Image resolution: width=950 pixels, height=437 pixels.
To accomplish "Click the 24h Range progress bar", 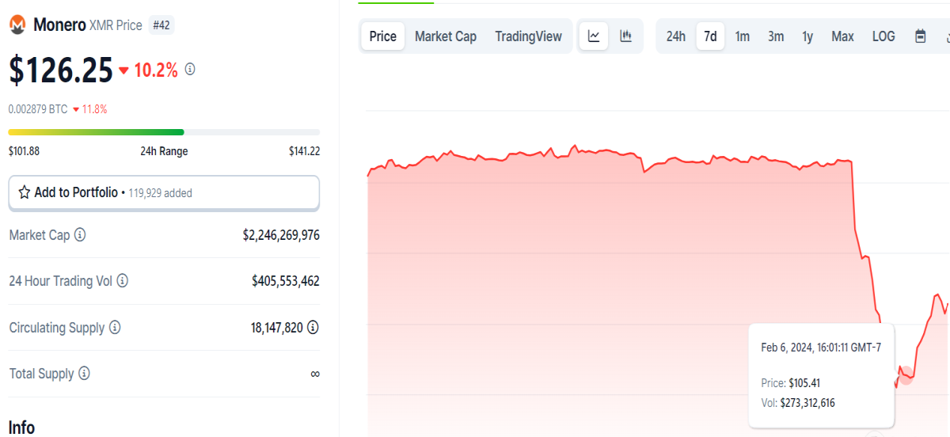I will pyautogui.click(x=164, y=132).
